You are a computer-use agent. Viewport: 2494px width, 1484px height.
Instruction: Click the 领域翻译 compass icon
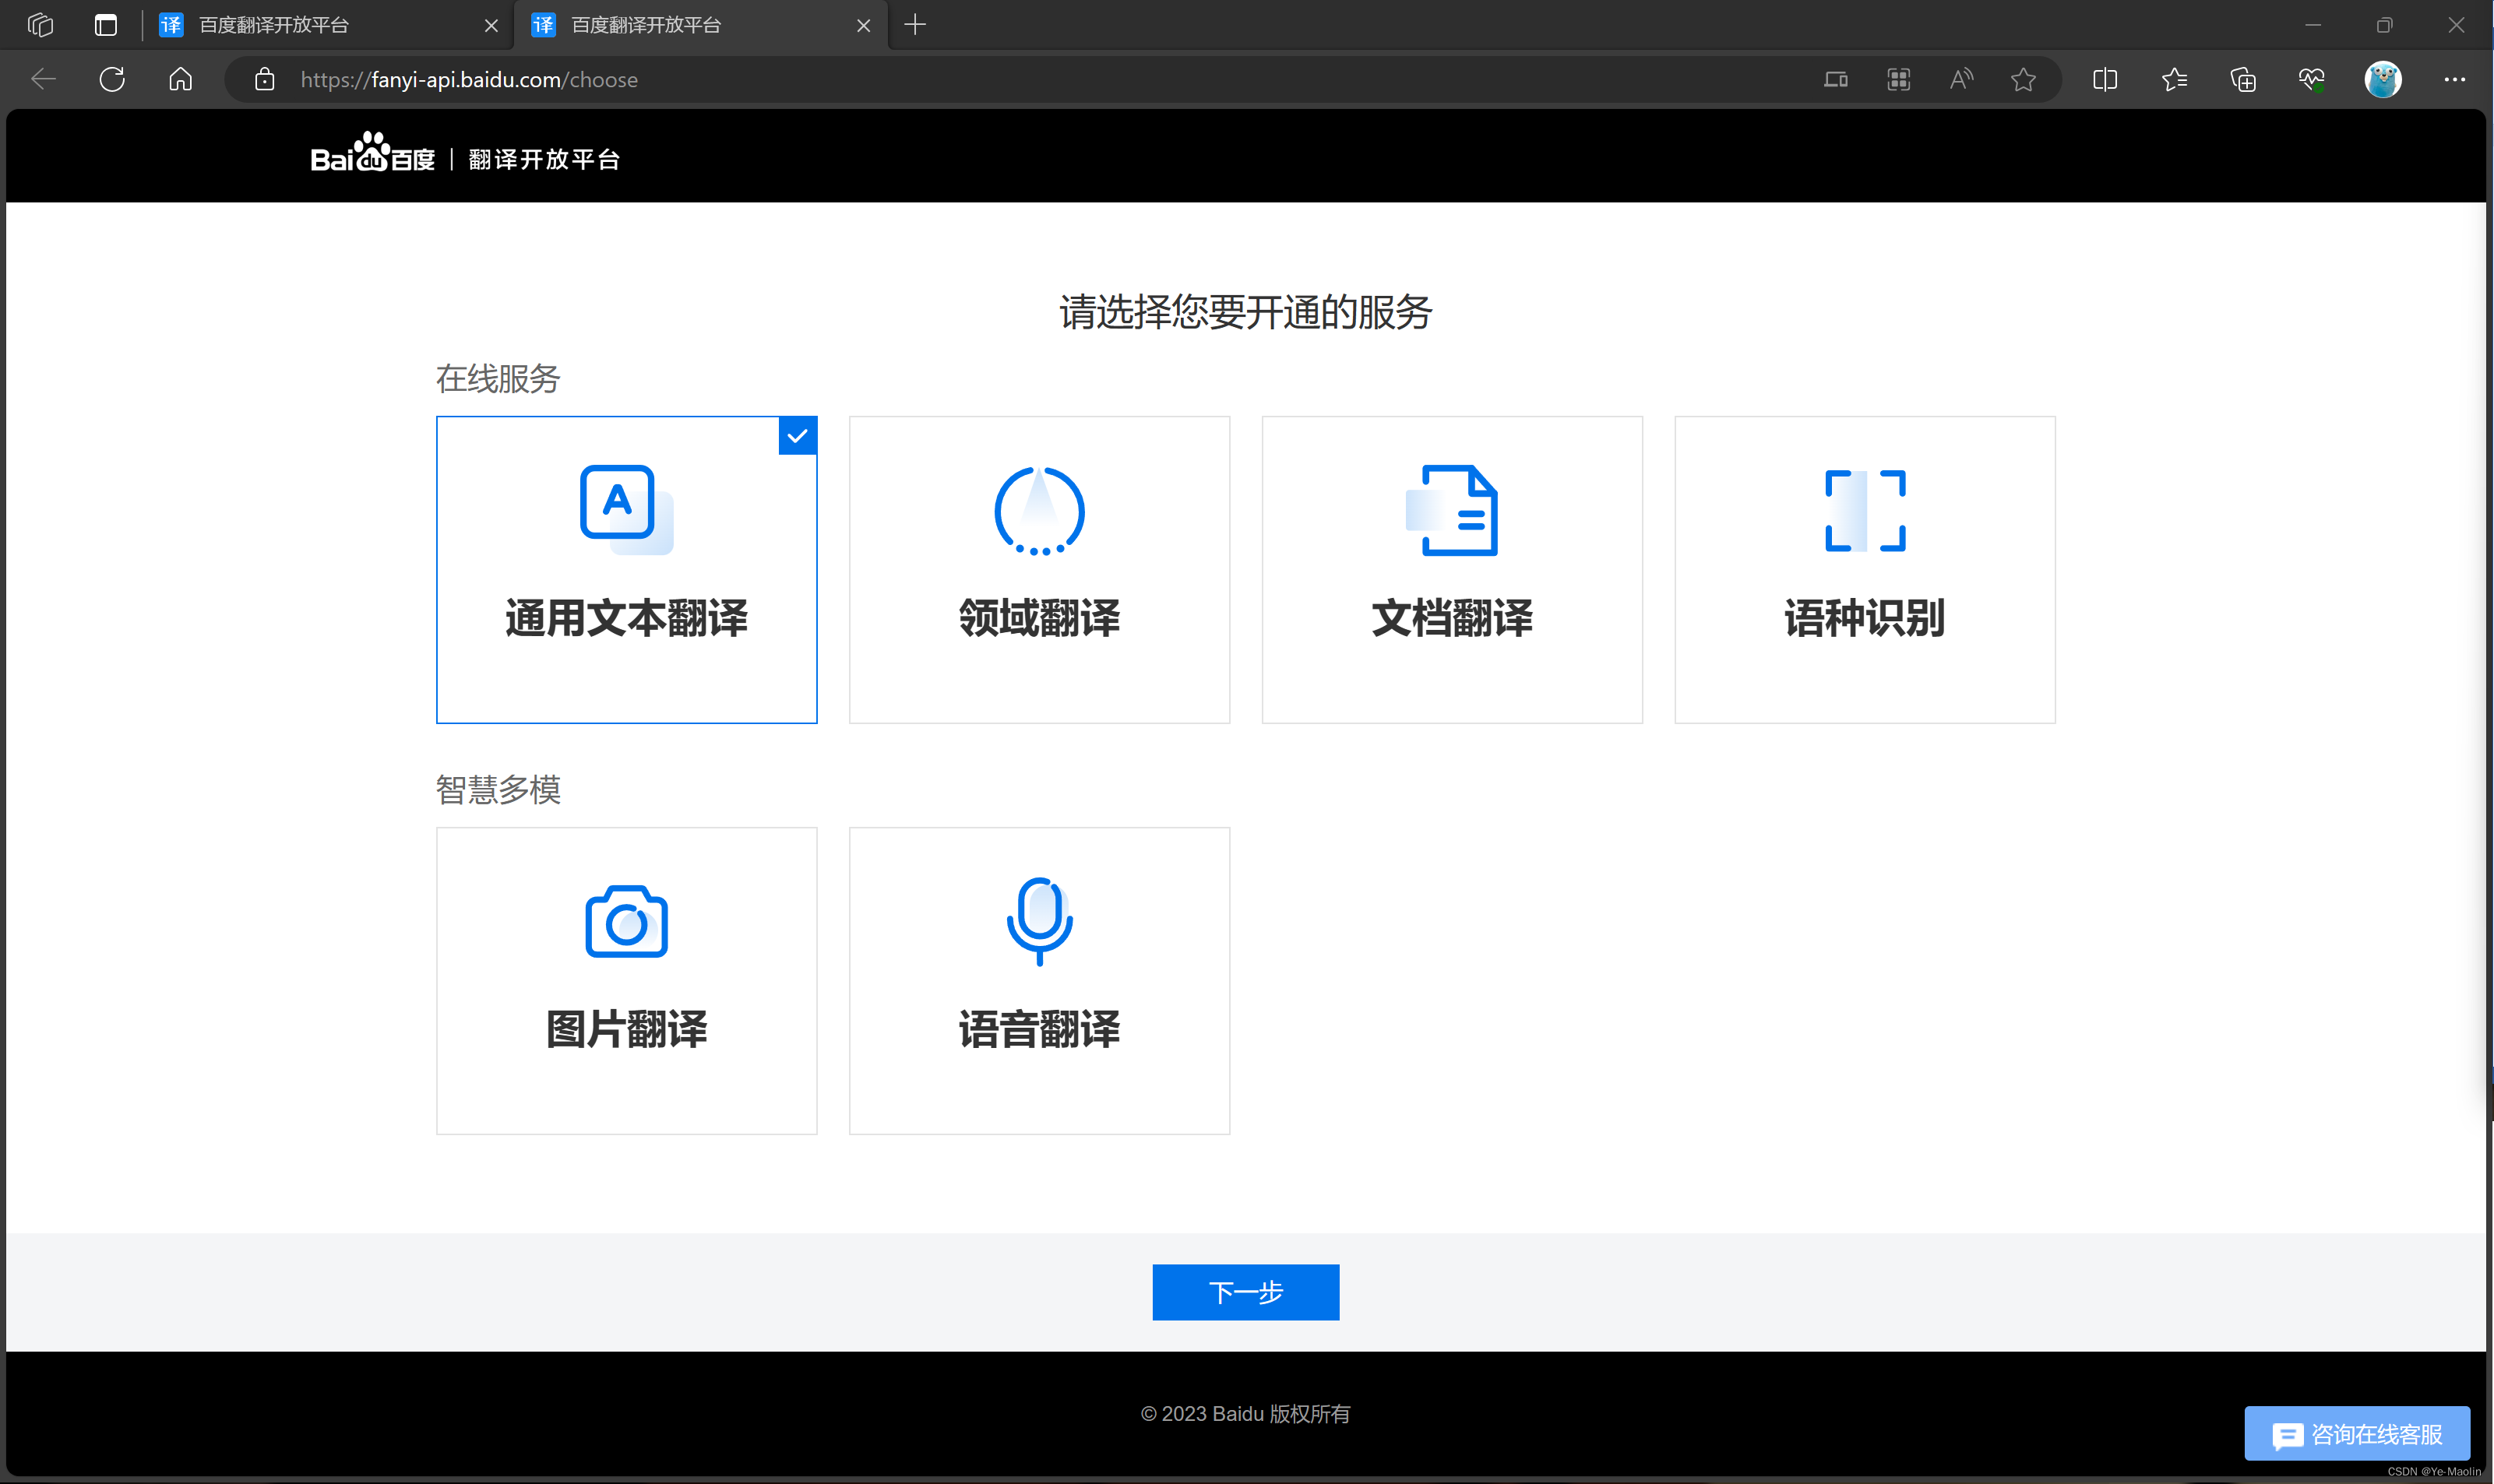click(x=1038, y=510)
